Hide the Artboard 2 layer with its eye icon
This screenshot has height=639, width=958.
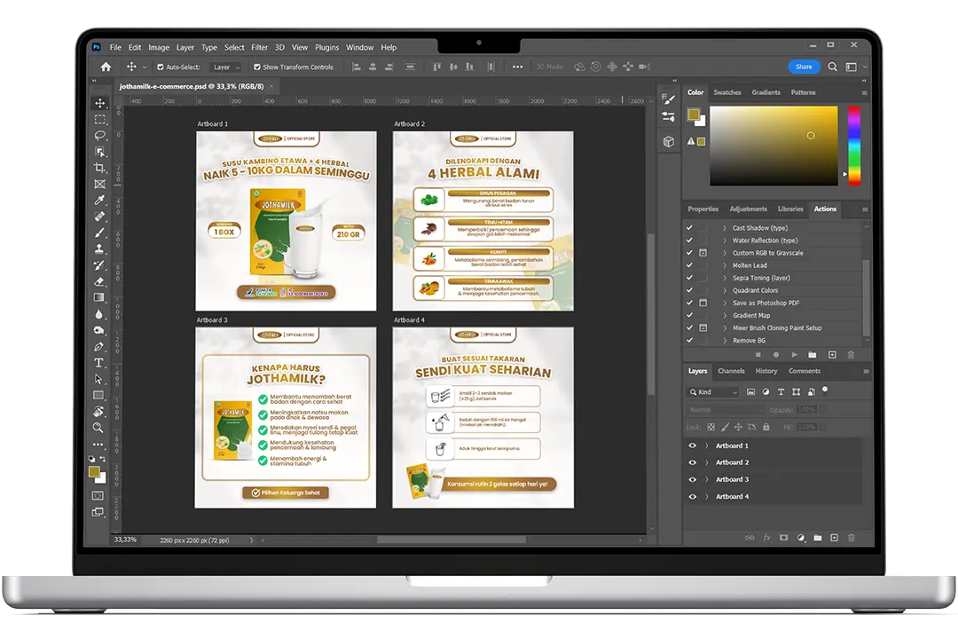(693, 462)
